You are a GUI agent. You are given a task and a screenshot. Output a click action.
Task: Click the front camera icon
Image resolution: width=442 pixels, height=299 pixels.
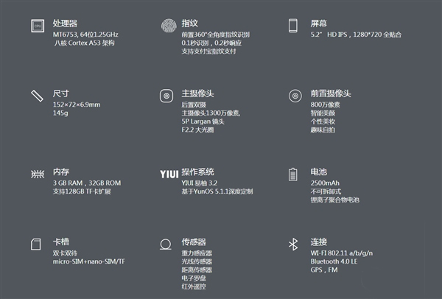[x=295, y=96]
